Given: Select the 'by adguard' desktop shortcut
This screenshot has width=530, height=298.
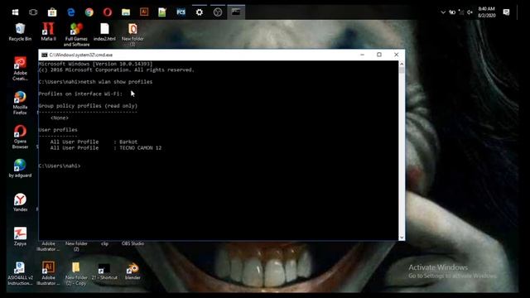Looking at the screenshot, I should click(20, 168).
